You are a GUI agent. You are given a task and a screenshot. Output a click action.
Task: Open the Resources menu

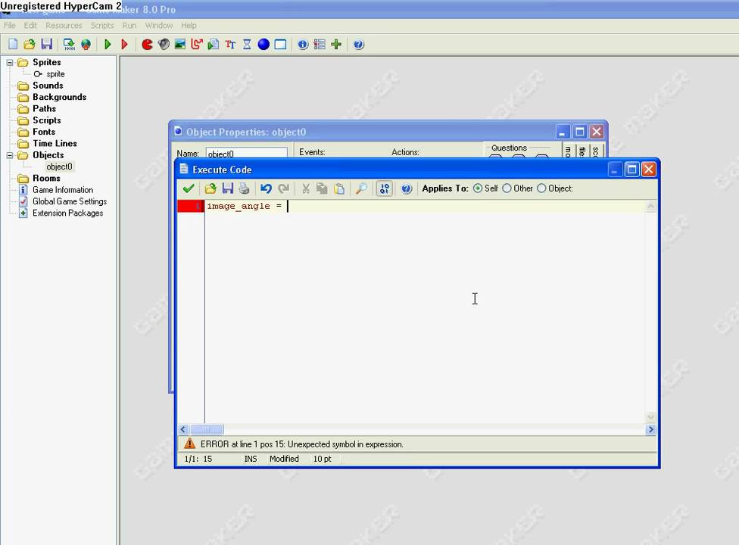click(x=64, y=26)
